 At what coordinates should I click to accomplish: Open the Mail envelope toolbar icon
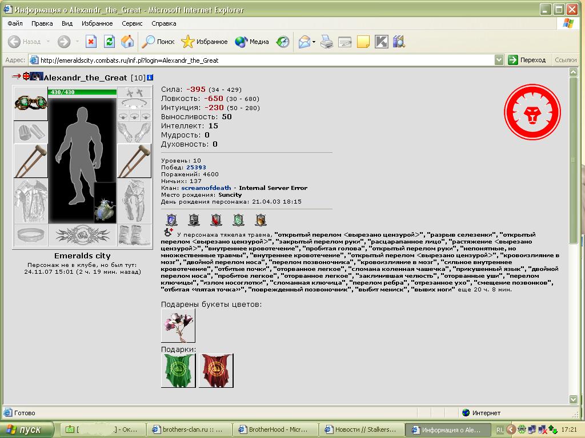304,42
